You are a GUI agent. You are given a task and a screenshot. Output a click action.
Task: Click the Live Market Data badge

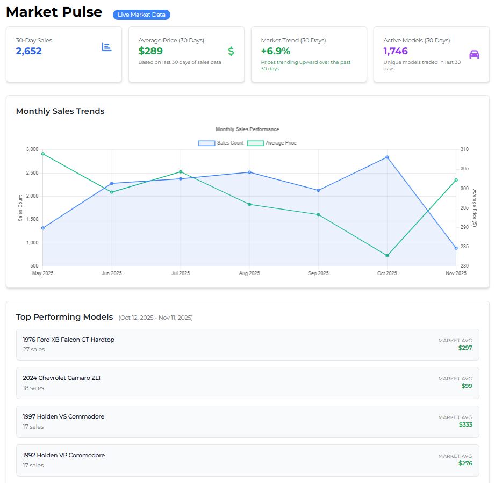(x=141, y=15)
